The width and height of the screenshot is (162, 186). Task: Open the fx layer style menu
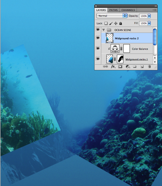coord(113,66)
